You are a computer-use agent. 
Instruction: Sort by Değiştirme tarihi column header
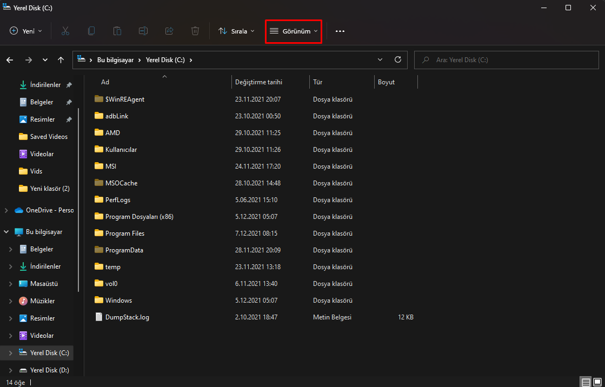click(258, 82)
